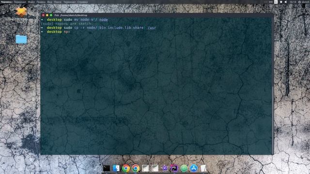Open the Справка menu

(x=82, y=2)
